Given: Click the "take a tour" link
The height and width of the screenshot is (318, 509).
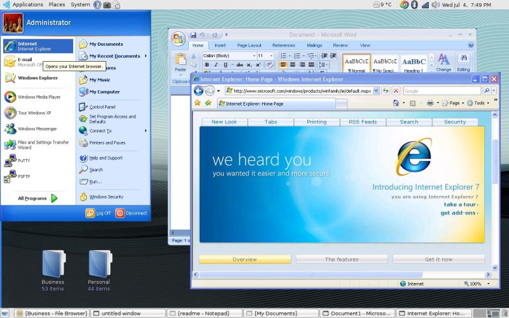Looking at the screenshot, I should pos(461,205).
